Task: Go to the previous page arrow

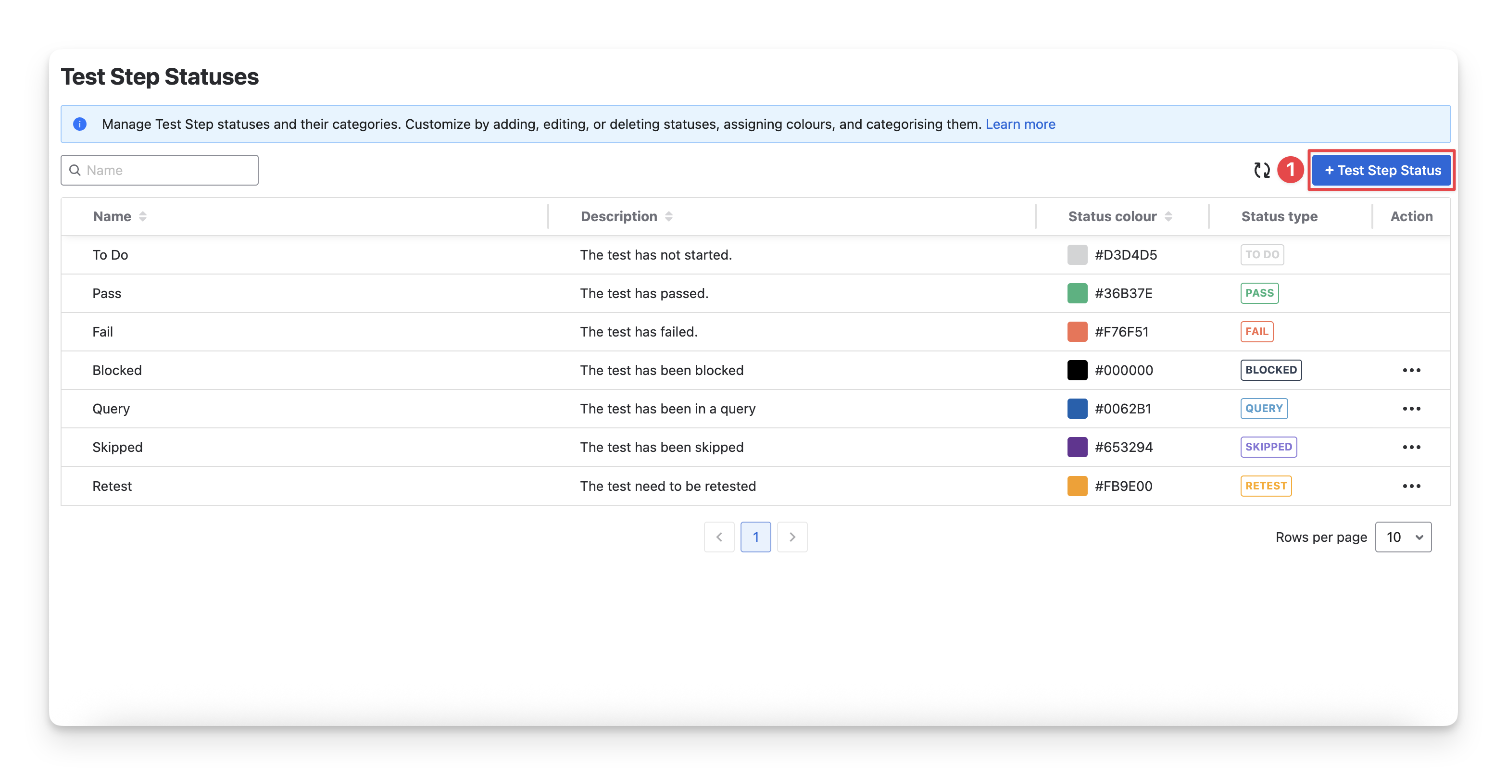Action: point(719,537)
